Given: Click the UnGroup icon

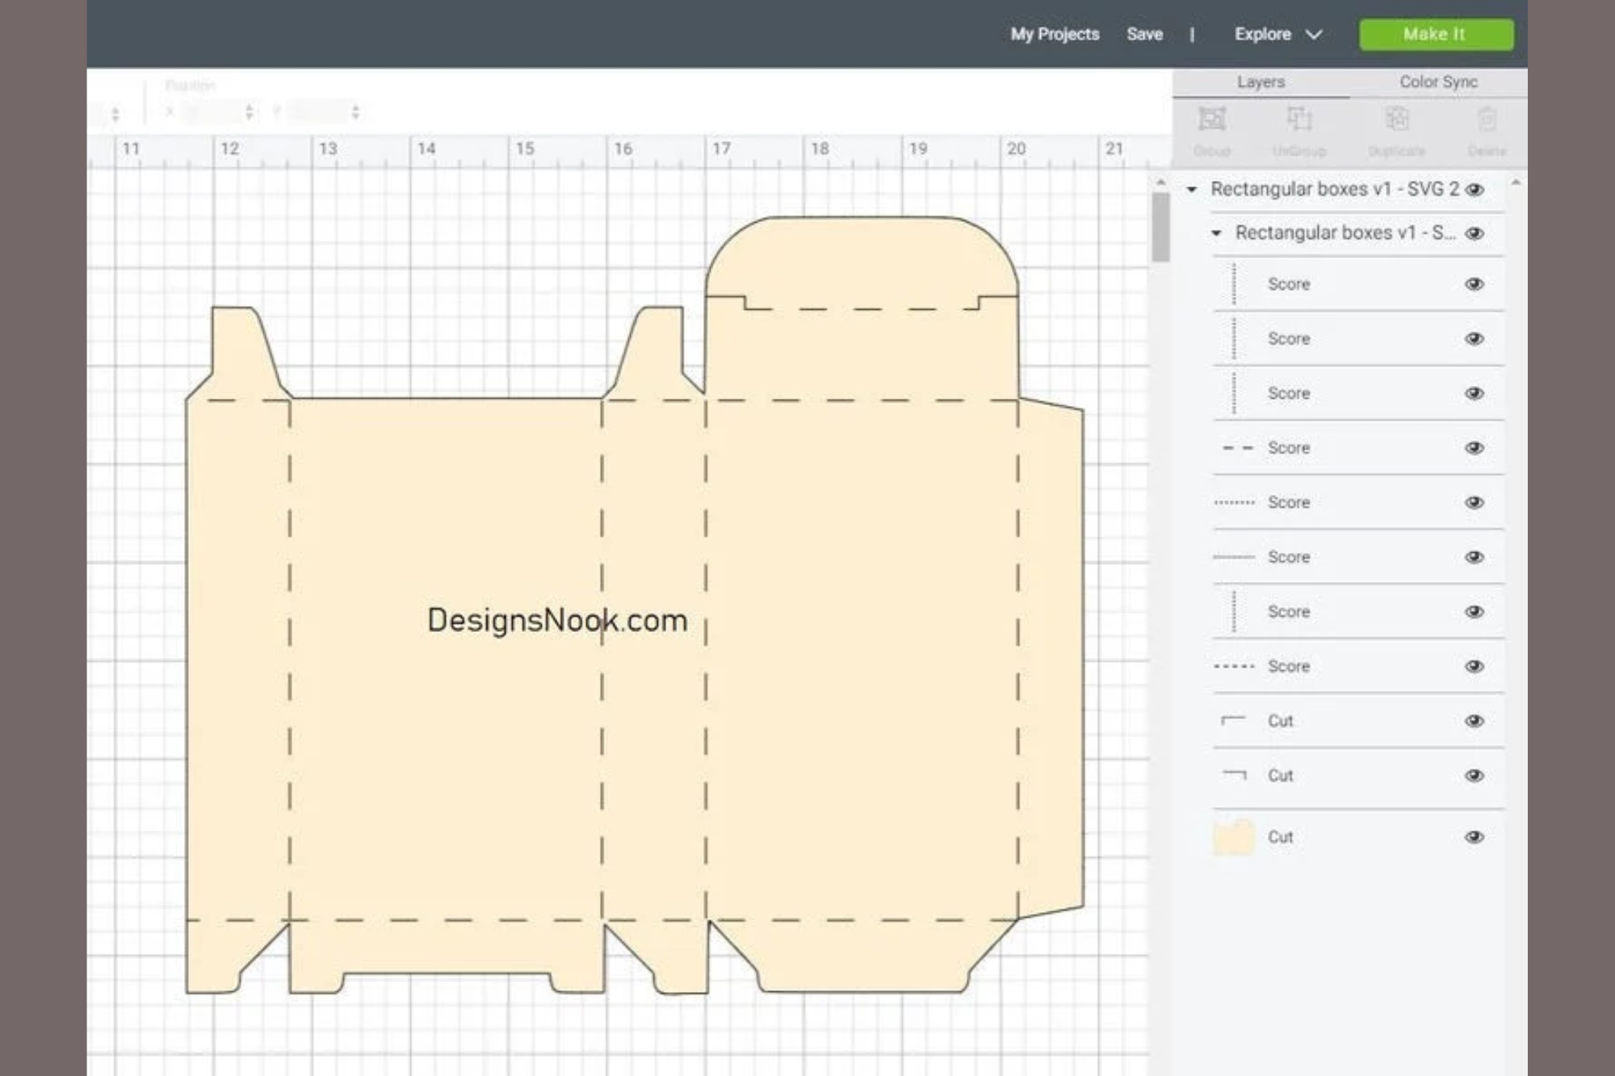Looking at the screenshot, I should click(x=1298, y=119).
